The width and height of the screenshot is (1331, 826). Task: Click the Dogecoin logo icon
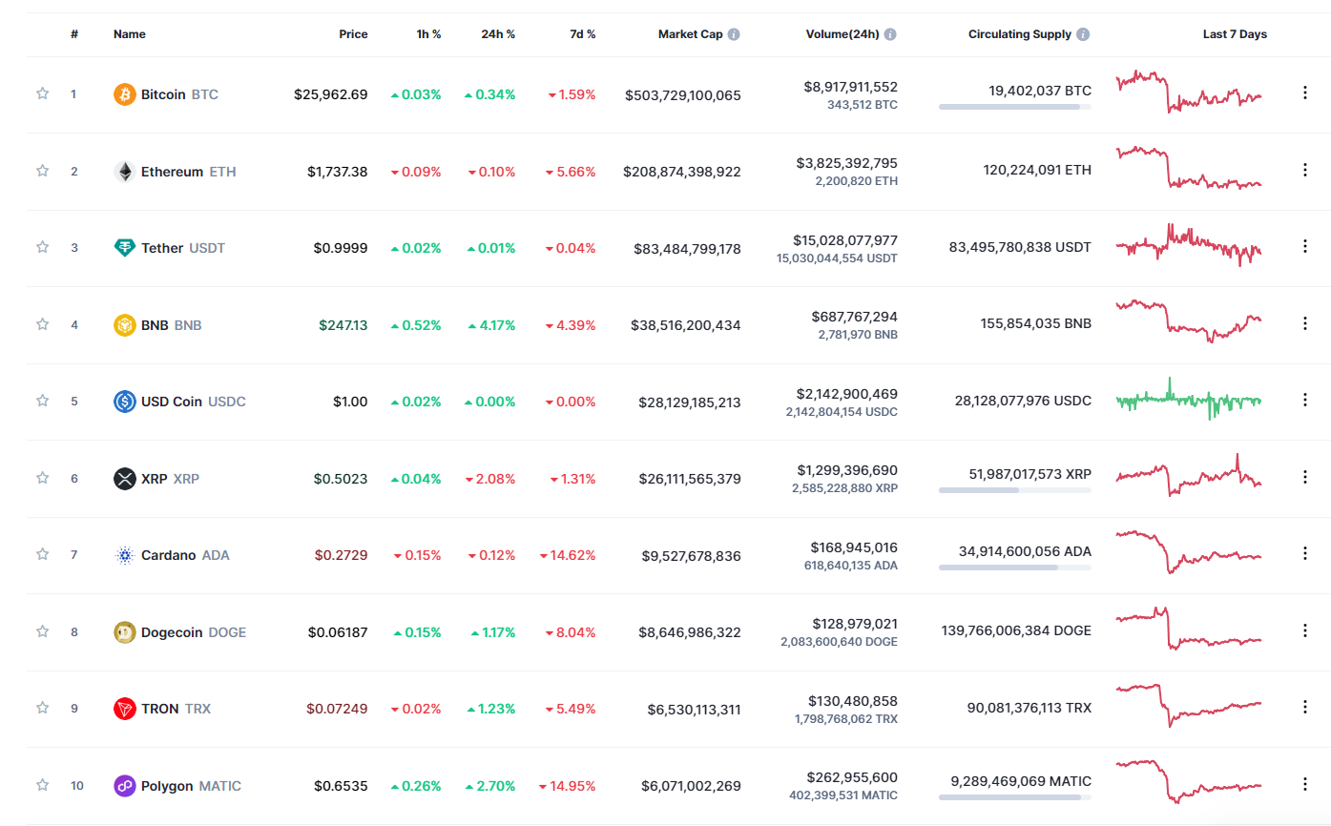point(125,631)
